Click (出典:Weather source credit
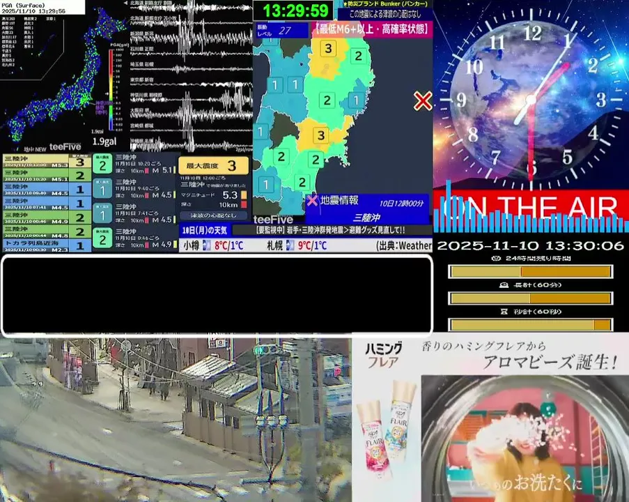 404,245
